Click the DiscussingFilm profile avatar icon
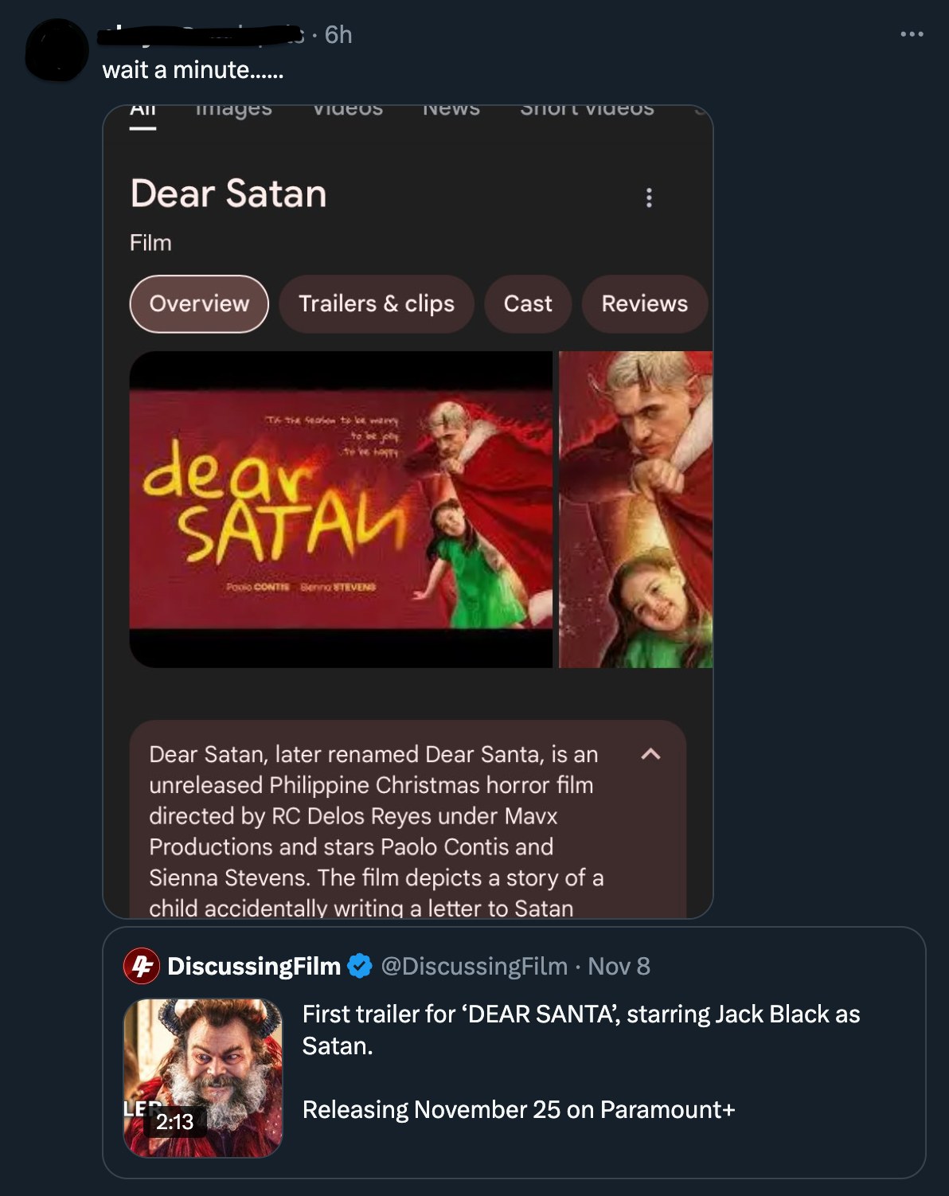The width and height of the screenshot is (949, 1196). (142, 966)
